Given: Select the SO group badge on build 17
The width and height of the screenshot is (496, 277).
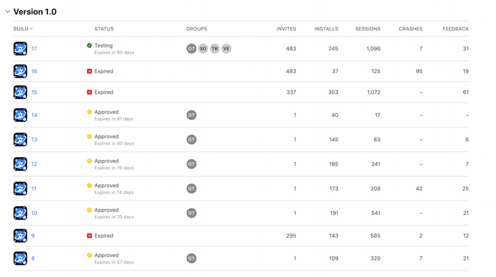Looking at the screenshot, I should coord(203,48).
